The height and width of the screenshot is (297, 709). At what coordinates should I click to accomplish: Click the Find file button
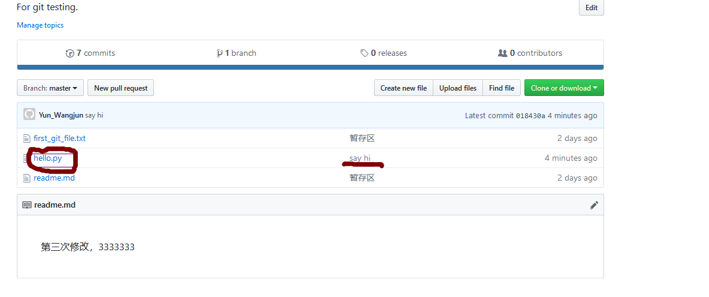click(x=502, y=88)
